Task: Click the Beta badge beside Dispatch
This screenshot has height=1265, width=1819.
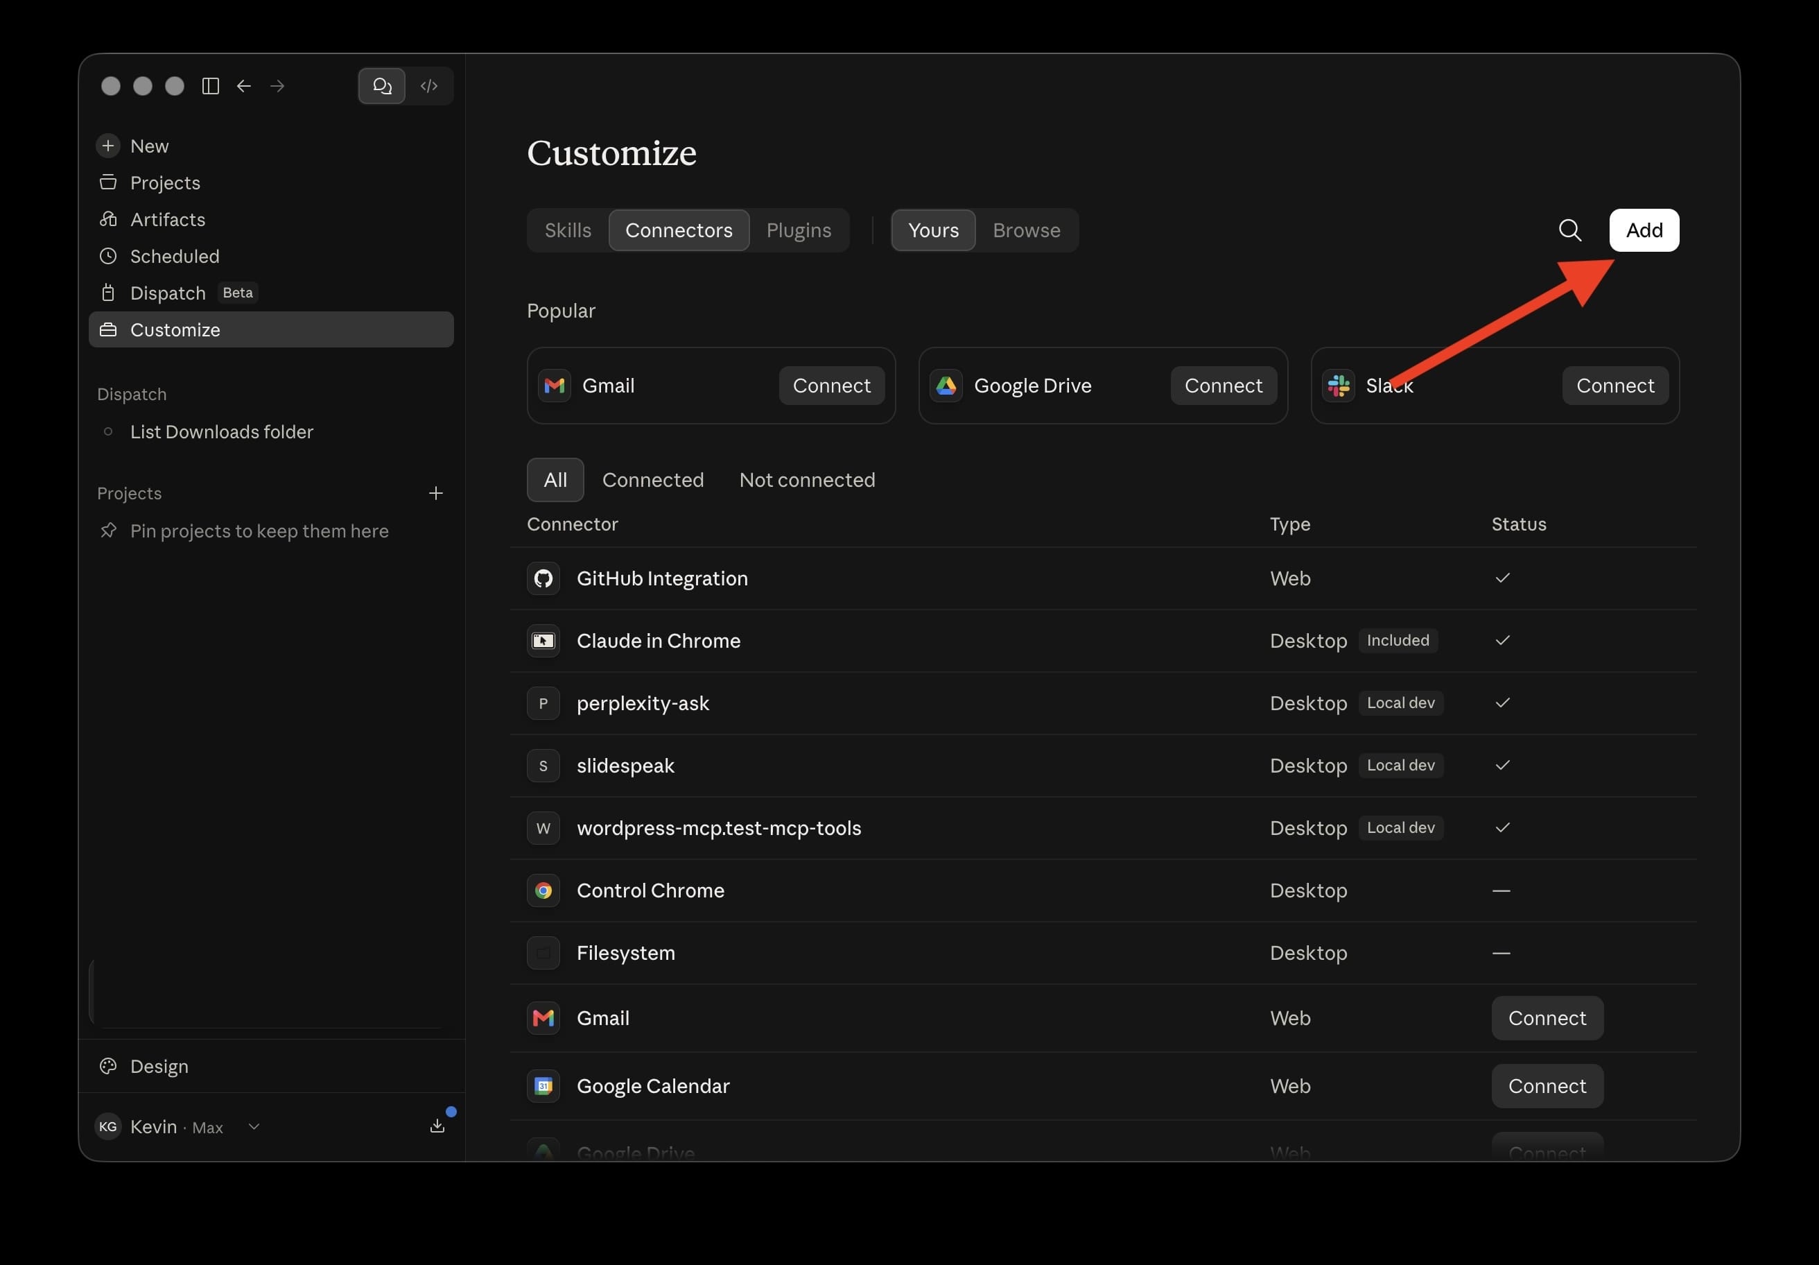Action: click(238, 293)
